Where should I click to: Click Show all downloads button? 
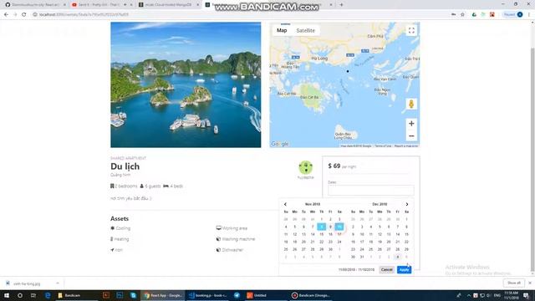[514, 283]
